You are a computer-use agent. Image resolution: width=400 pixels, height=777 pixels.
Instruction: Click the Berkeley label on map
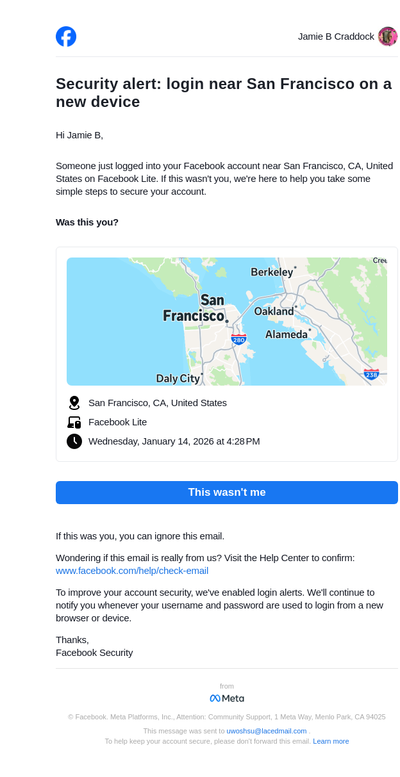272,272
